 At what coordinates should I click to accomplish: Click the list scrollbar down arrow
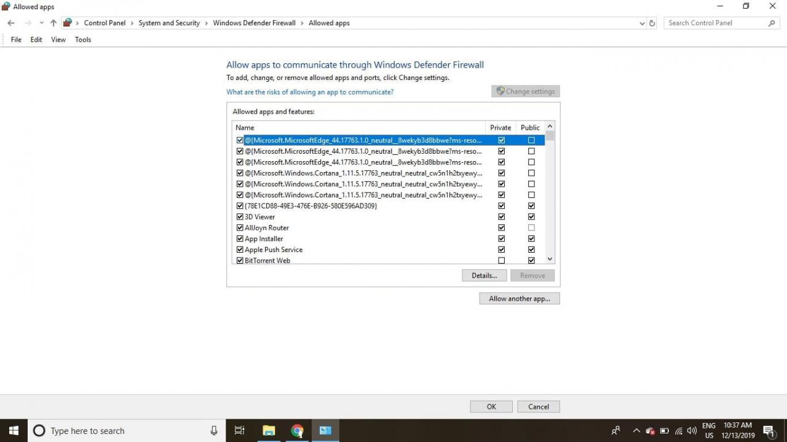click(550, 259)
